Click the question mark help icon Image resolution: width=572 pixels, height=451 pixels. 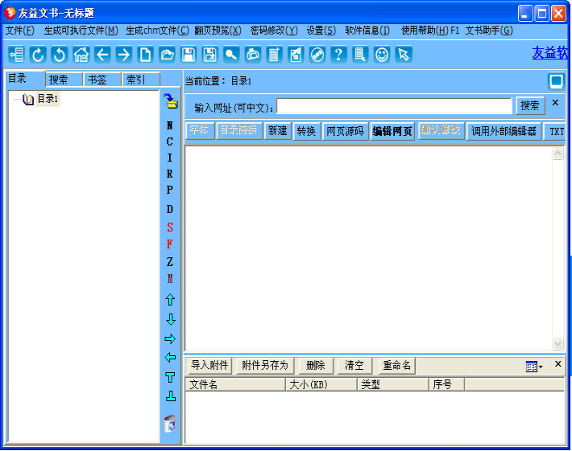[x=339, y=55]
